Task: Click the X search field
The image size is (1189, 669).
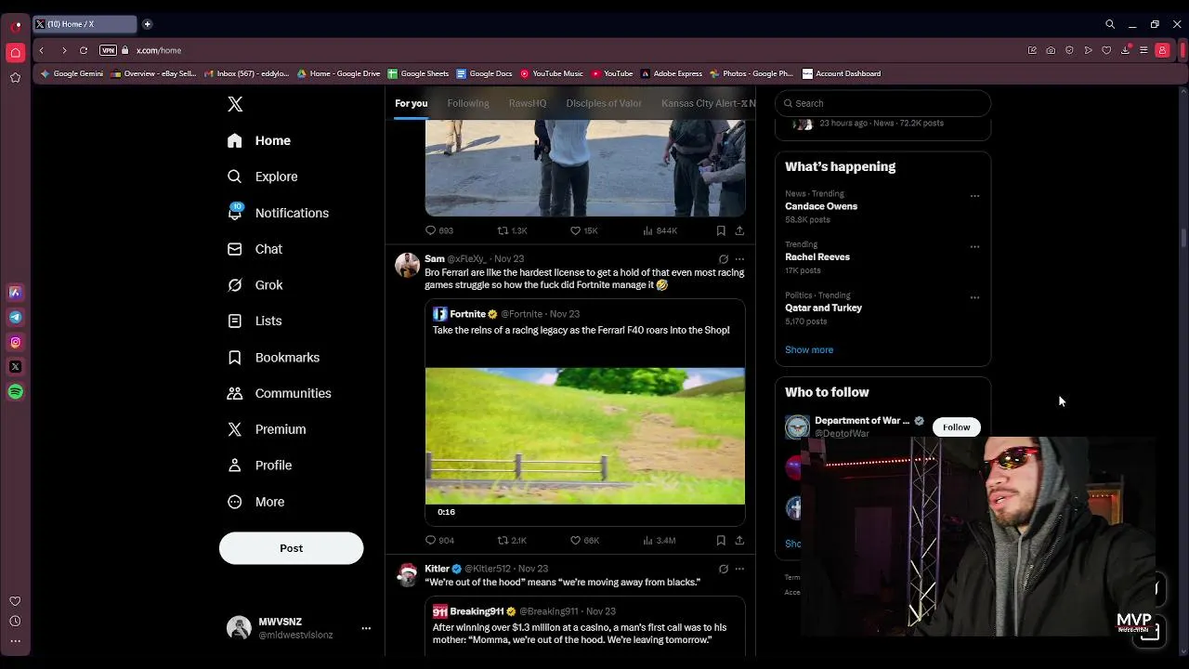Action: pos(882,103)
